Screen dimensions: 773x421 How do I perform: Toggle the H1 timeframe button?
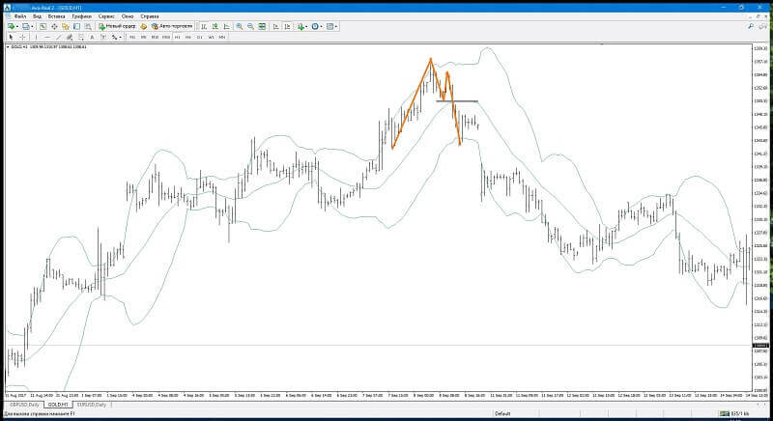click(x=178, y=37)
